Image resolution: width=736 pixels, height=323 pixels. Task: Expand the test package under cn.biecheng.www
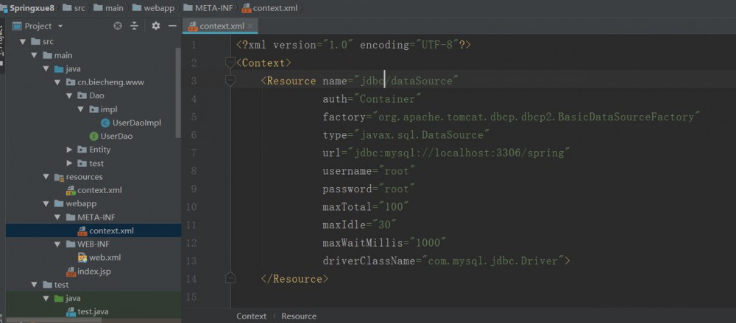coord(69,164)
